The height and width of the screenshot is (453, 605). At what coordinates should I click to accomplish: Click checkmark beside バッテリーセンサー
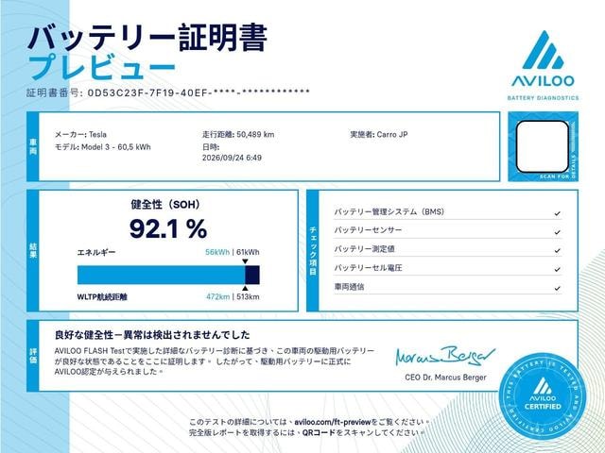pyautogui.click(x=557, y=232)
